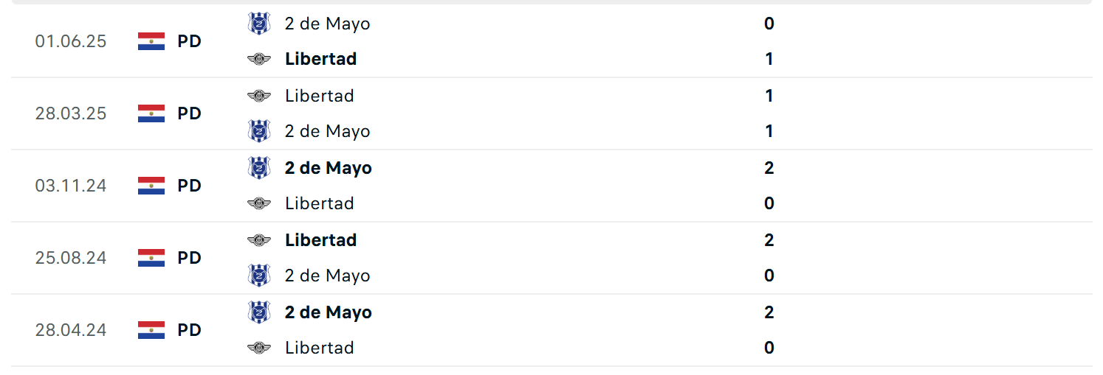Click Libertad crest in 25.08.24 match
The width and height of the screenshot is (1103, 375).
pyautogui.click(x=259, y=240)
